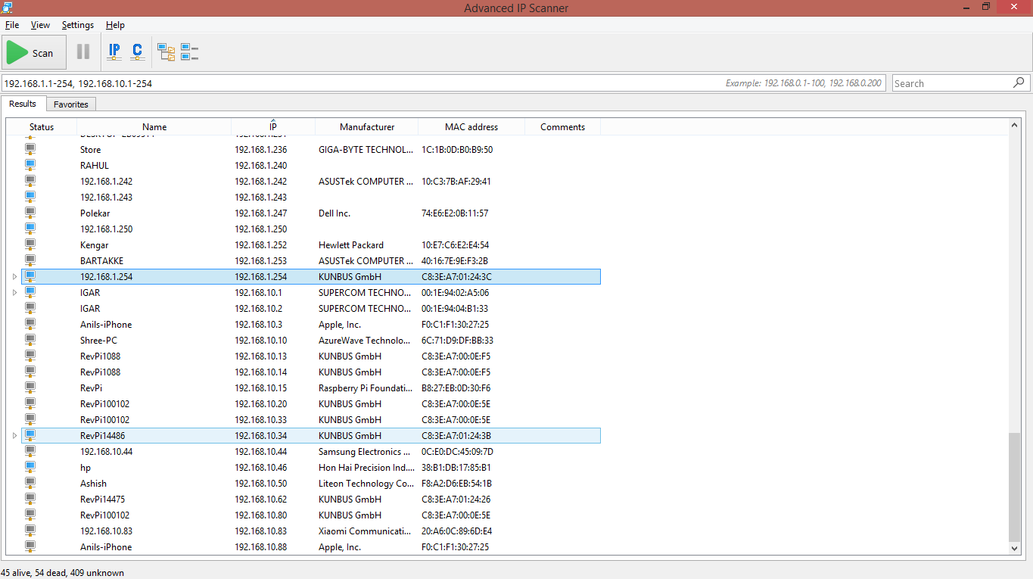Screen dimensions: 1033x579
Task: Click the Samsung Electronics manufacturer cell
Action: tap(364, 452)
